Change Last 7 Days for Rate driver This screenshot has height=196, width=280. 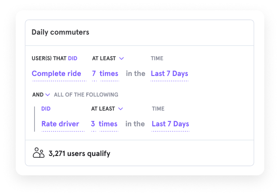[x=170, y=124]
